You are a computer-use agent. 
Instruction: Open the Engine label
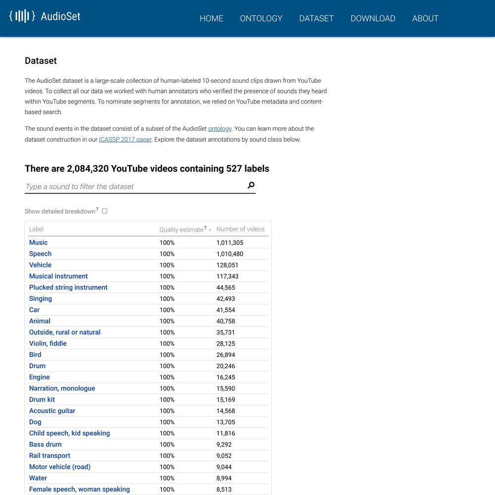(x=40, y=377)
